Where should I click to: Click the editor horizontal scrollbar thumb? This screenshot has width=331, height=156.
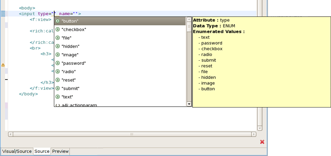pyautogui.click(x=132, y=134)
